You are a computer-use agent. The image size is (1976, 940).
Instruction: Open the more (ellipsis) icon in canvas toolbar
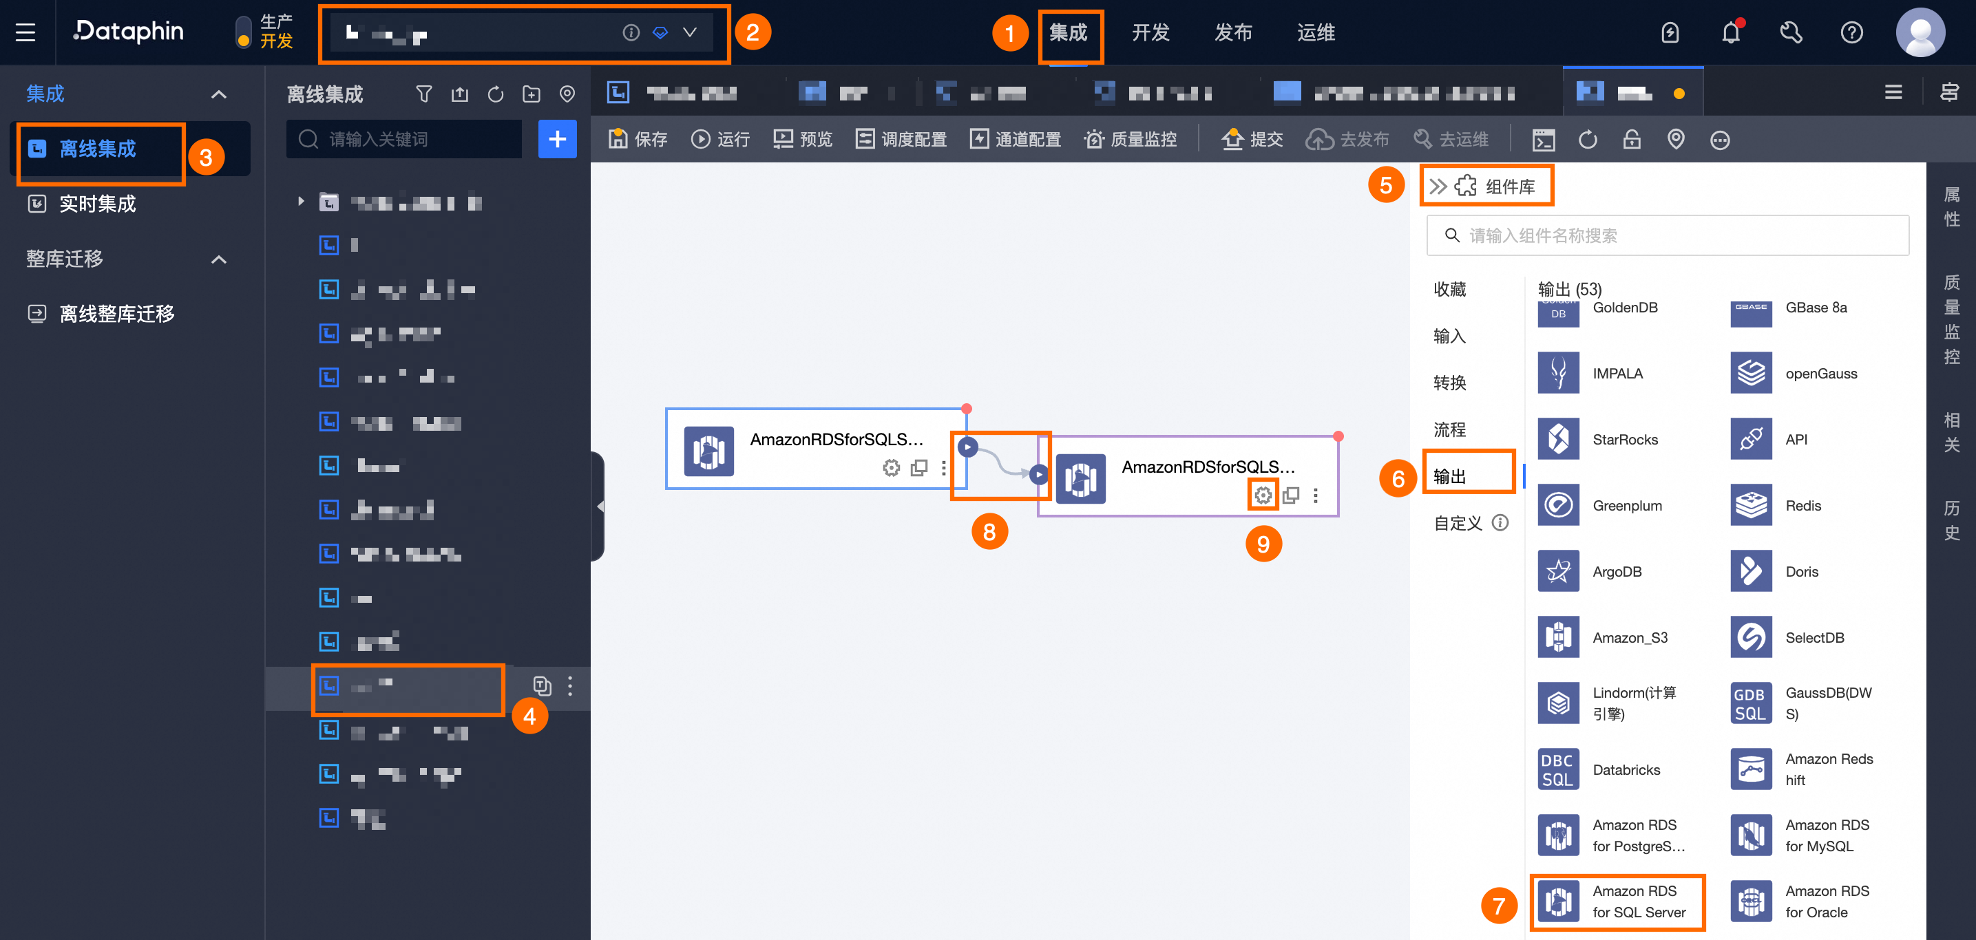coord(1720,140)
